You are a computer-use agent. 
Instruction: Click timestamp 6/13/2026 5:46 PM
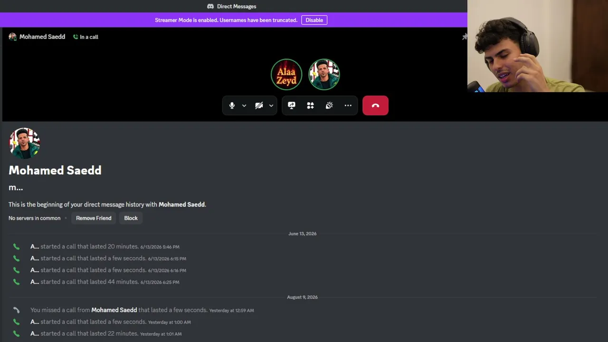(160, 247)
